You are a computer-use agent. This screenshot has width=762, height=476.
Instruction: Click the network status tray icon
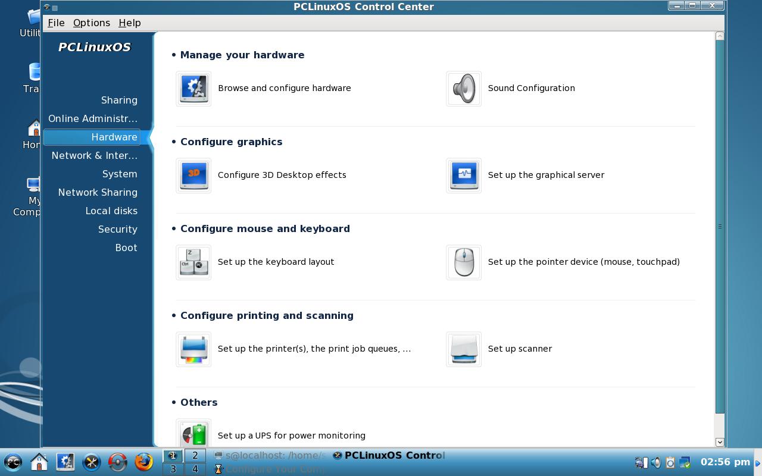coord(641,462)
